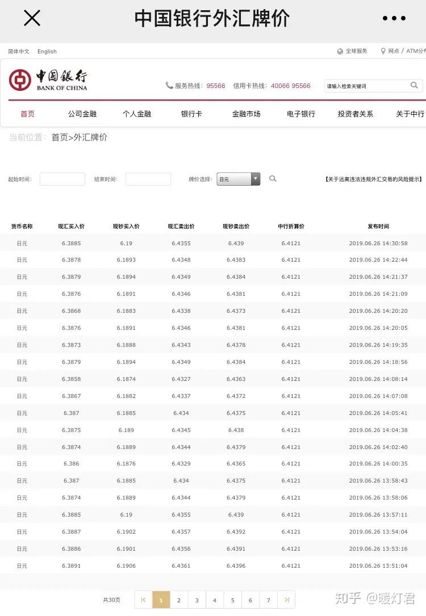The width and height of the screenshot is (426, 616).
Task: Open the 投资者关系 menu
Action: 355,114
